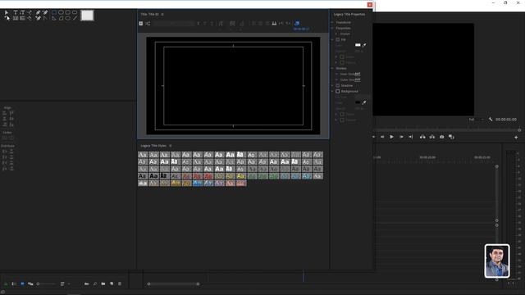Screen dimensions: 525x295
Task: Apply the yellow Aa style thumbnail
Action: tap(240, 176)
